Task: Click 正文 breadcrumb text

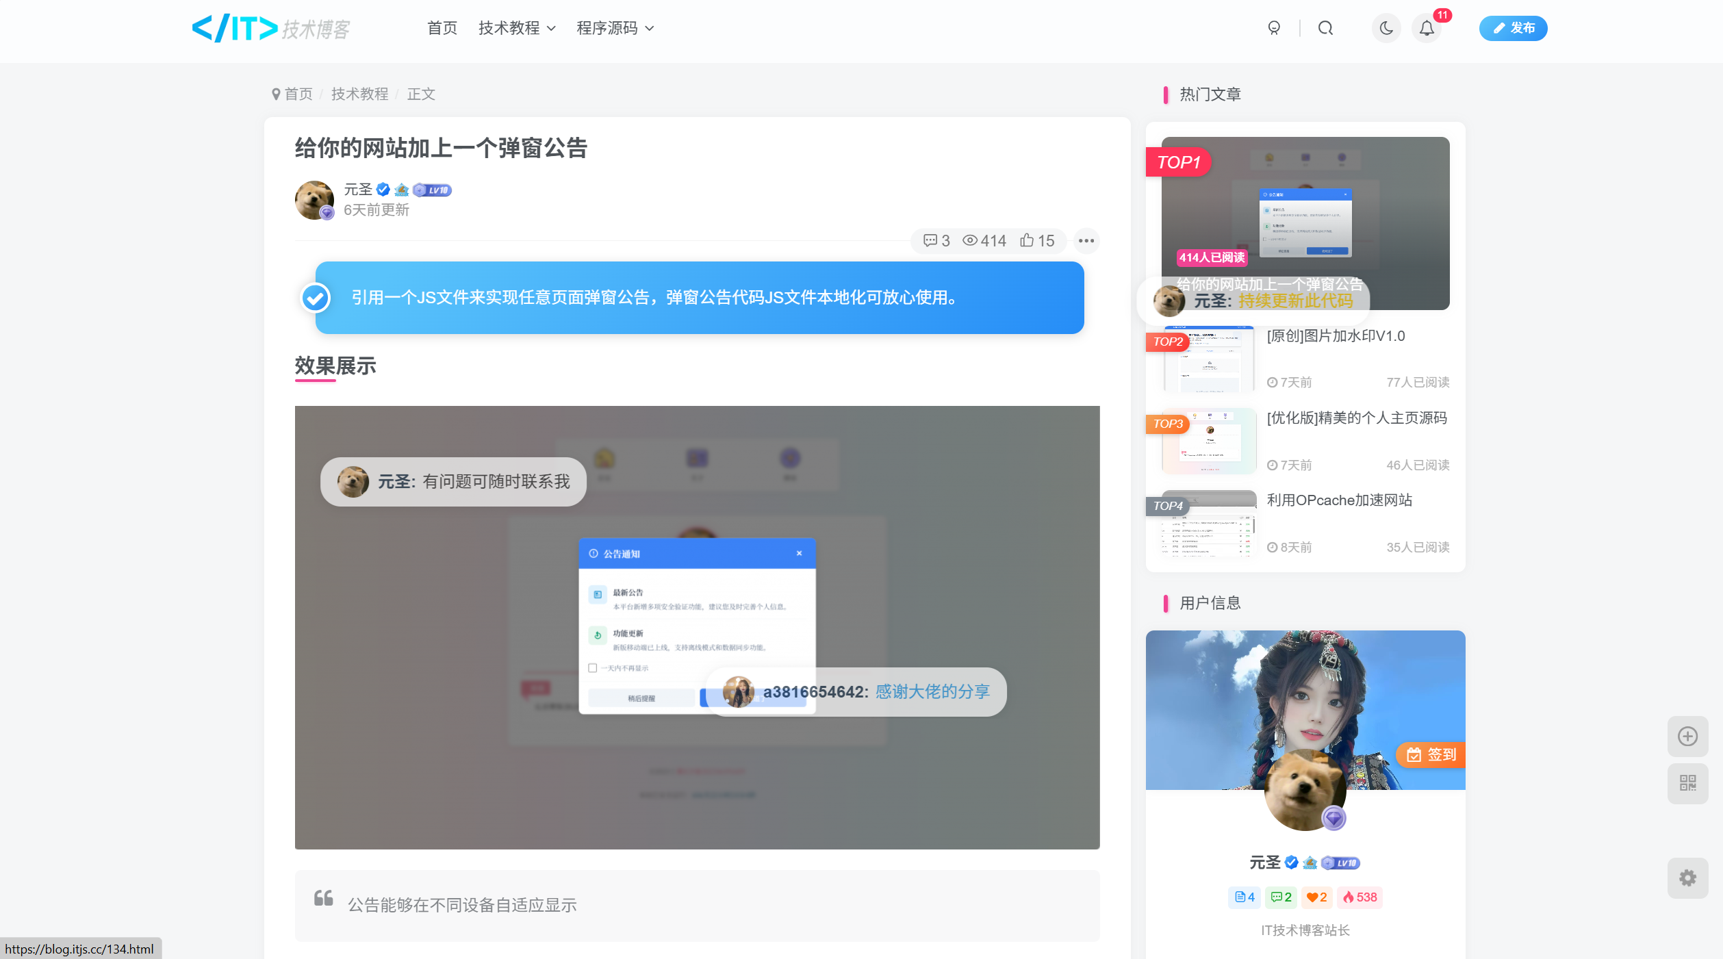Action: pos(421,94)
